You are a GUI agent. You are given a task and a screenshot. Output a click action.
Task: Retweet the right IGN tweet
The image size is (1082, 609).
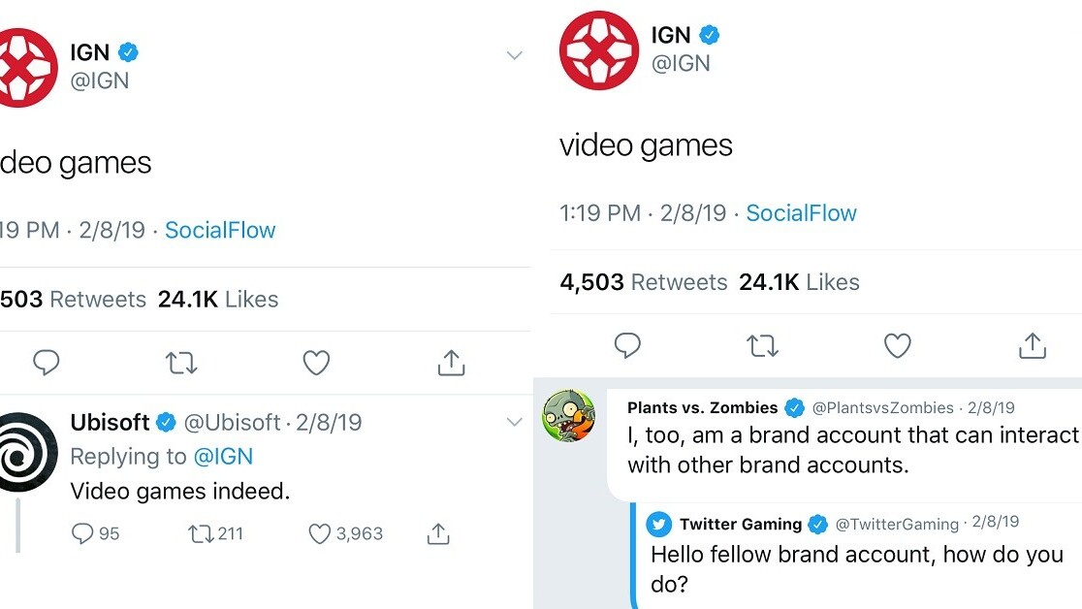pos(763,345)
